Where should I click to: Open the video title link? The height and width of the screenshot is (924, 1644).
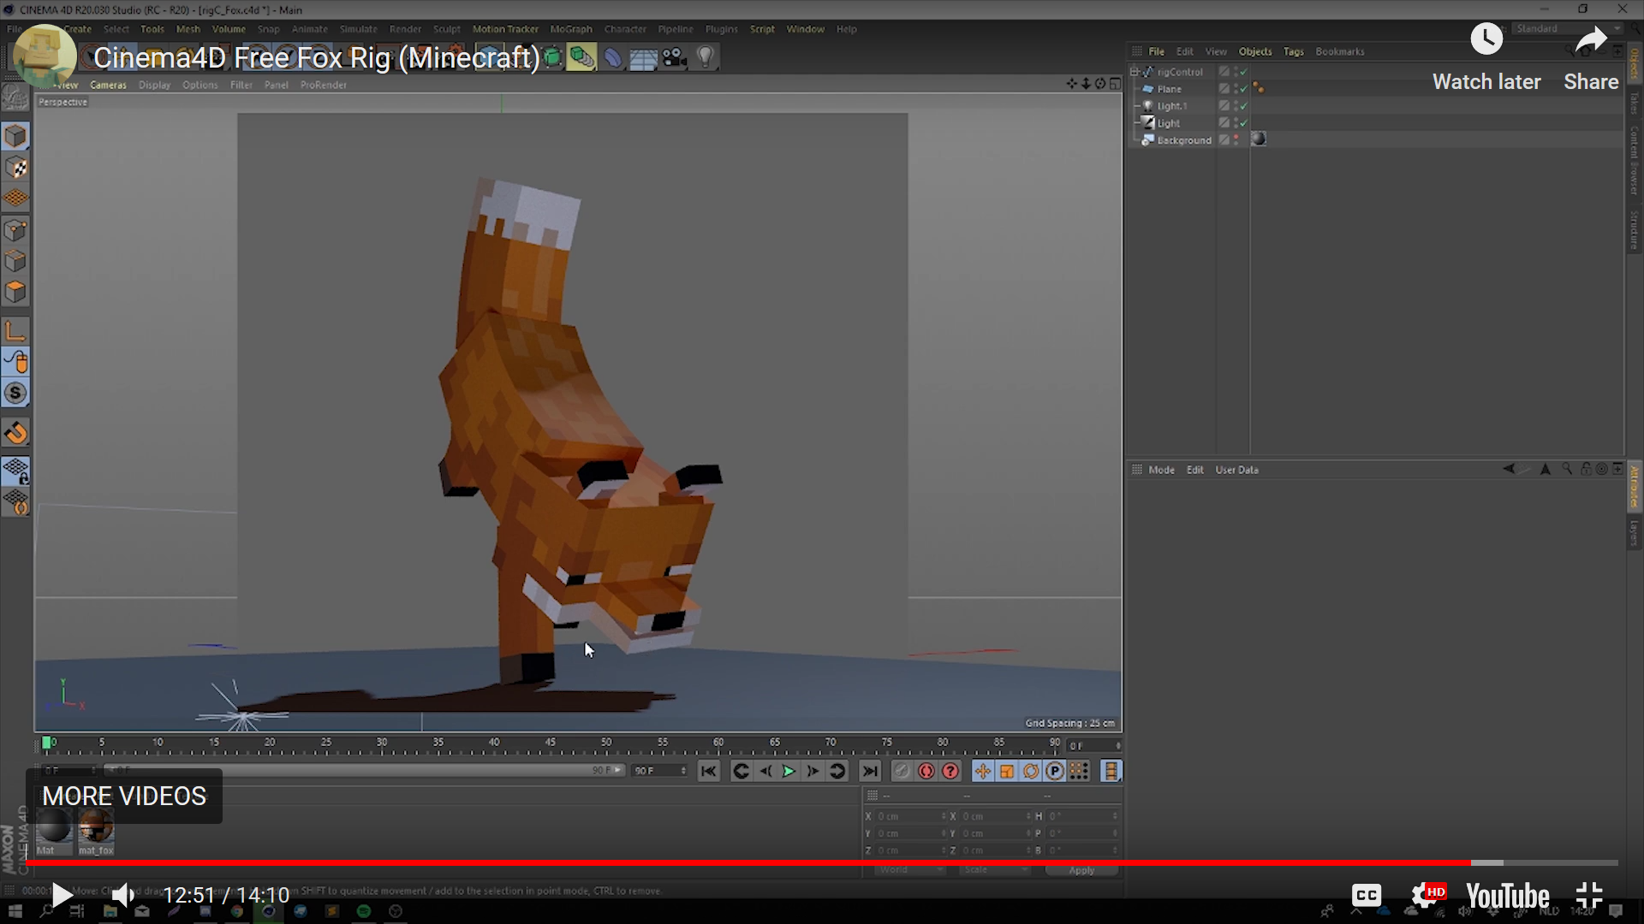coord(317,57)
